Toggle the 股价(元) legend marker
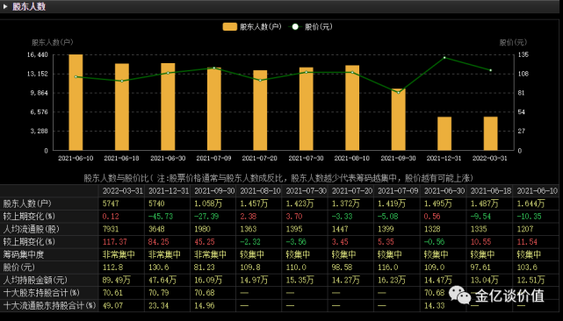563x321 pixels. (295, 27)
